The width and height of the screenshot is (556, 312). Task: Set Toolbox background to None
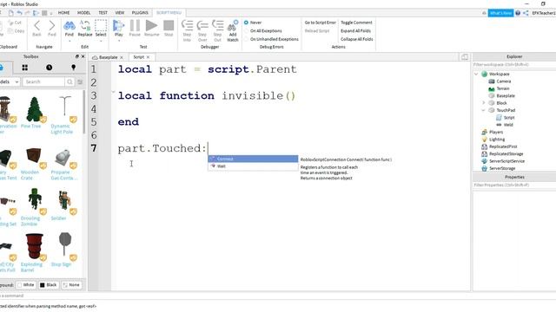pyautogui.click(x=71, y=285)
